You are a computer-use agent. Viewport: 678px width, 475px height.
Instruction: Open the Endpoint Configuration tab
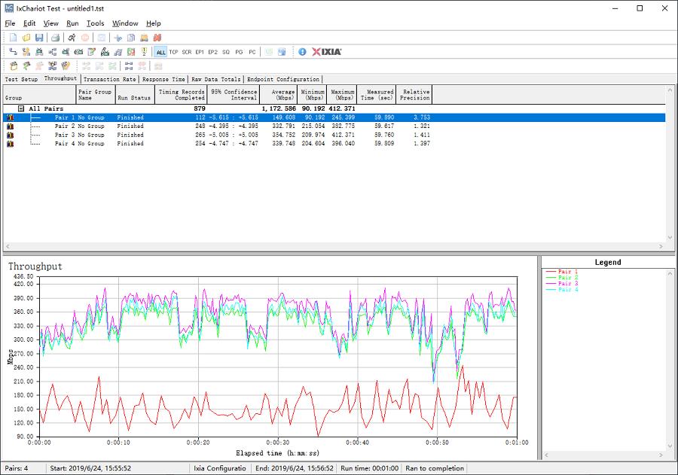(282, 79)
